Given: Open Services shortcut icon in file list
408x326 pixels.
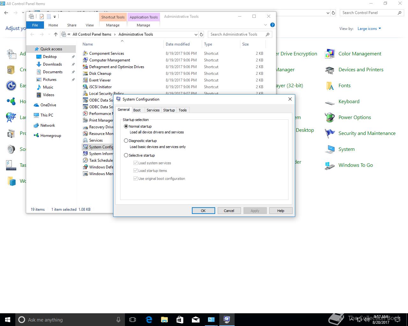Looking at the screenshot, I should [x=85, y=140].
